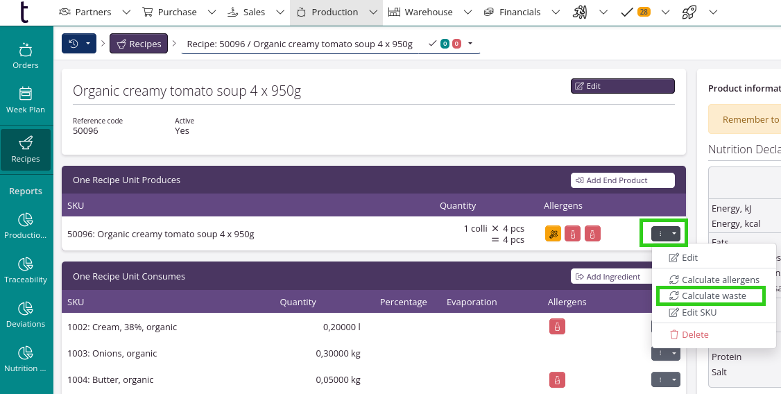Open the Warehouse top menu
781x394 pixels.
click(421, 12)
